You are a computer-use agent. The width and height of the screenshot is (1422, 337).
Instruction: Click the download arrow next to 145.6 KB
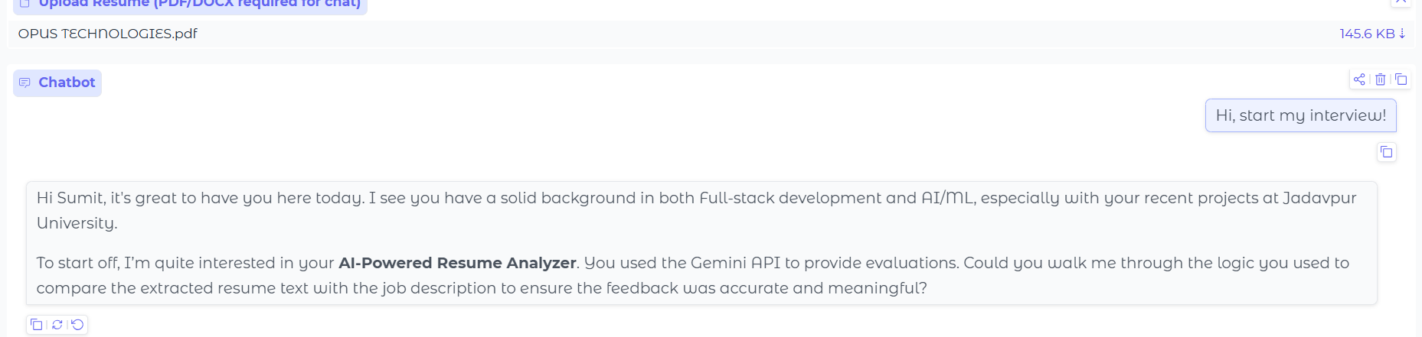coord(1402,34)
